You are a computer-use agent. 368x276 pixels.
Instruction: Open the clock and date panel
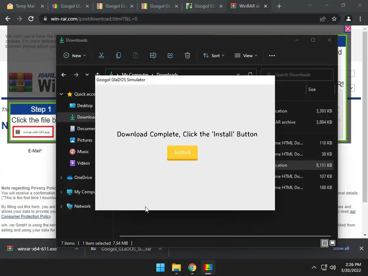pyautogui.click(x=351, y=267)
